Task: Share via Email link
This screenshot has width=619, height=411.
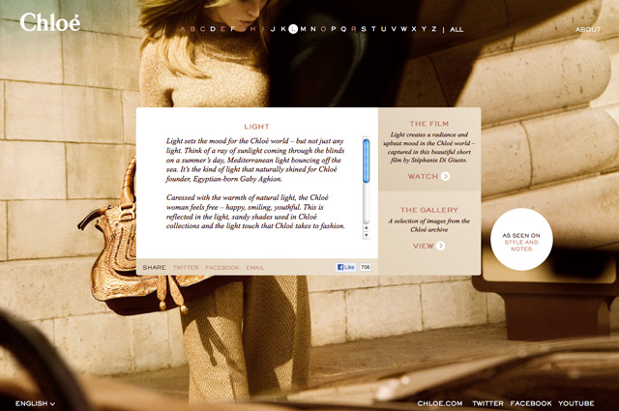Action: 255,267
